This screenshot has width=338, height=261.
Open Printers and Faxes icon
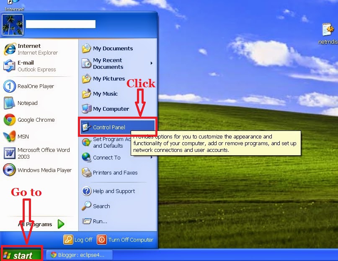pyautogui.click(x=86, y=172)
